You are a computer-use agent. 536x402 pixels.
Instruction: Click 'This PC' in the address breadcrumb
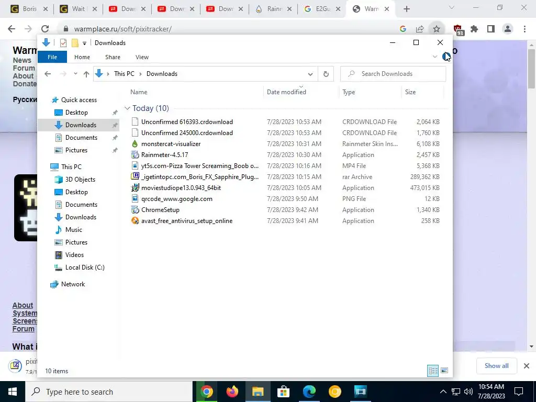pos(124,74)
